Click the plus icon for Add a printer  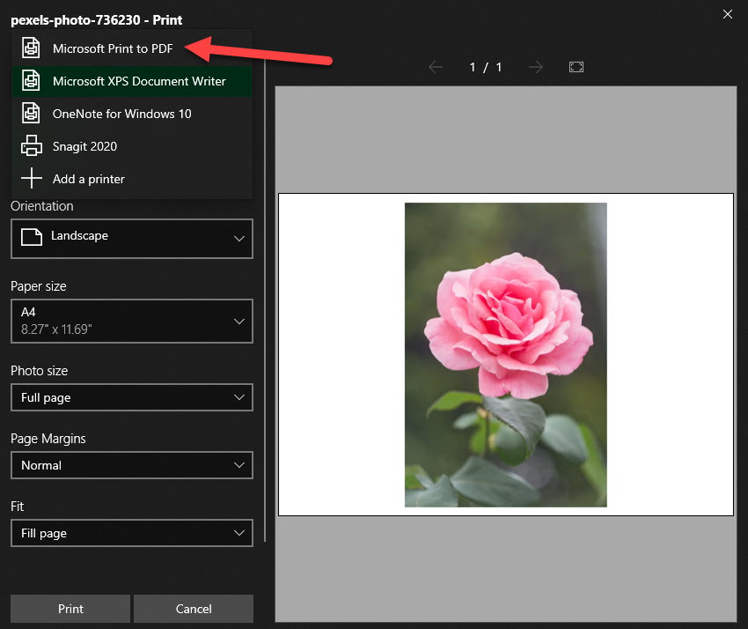(32, 179)
